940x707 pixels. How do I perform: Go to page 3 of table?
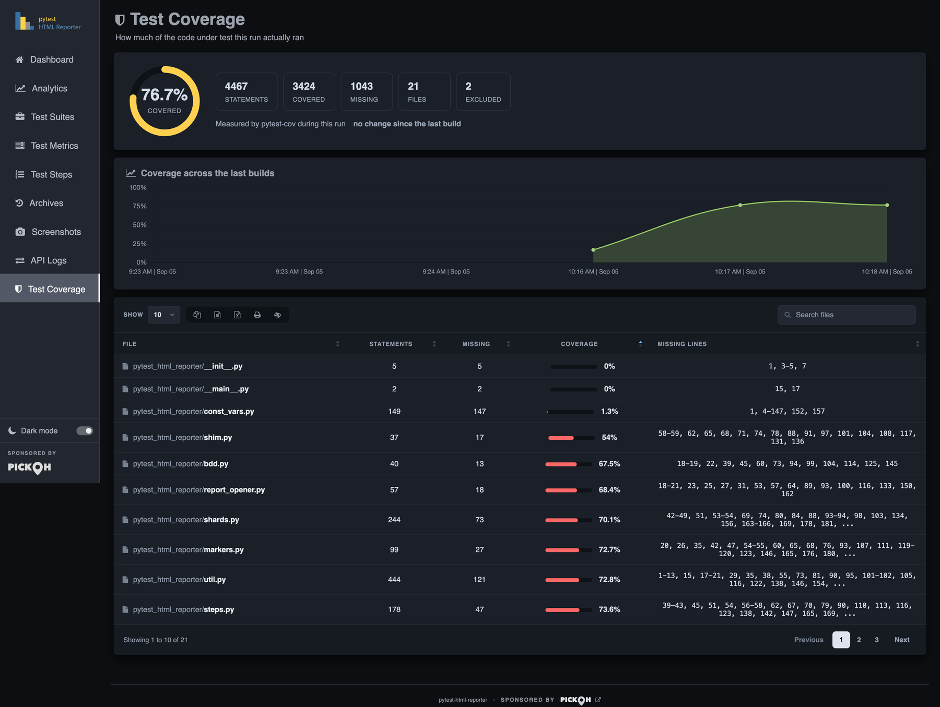[877, 640]
